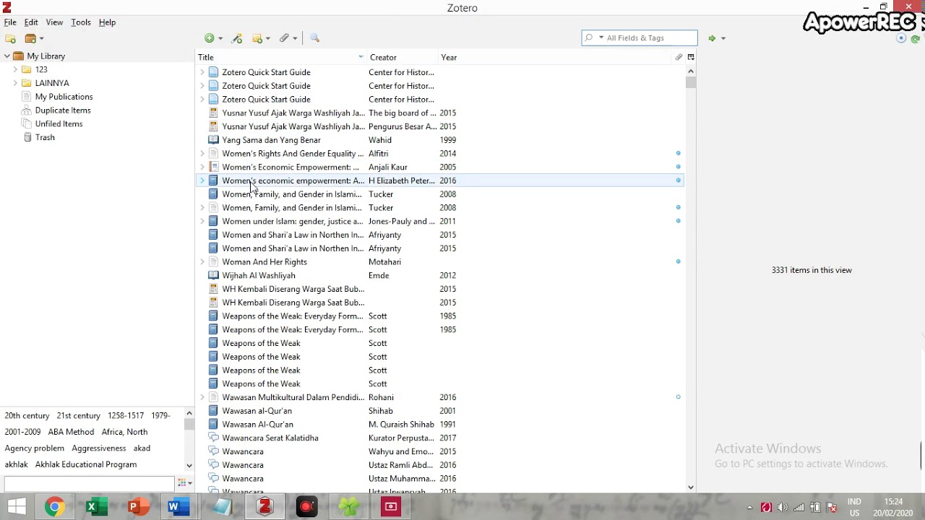Click the Unfiled Items icon
Viewport: 925px width, 520px height.
[26, 124]
